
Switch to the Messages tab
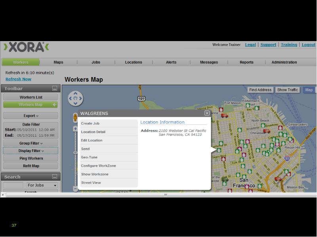[x=209, y=62]
